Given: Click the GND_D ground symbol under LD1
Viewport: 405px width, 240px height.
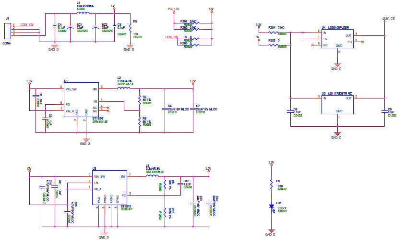Looking at the screenshot, I should click(x=271, y=232).
